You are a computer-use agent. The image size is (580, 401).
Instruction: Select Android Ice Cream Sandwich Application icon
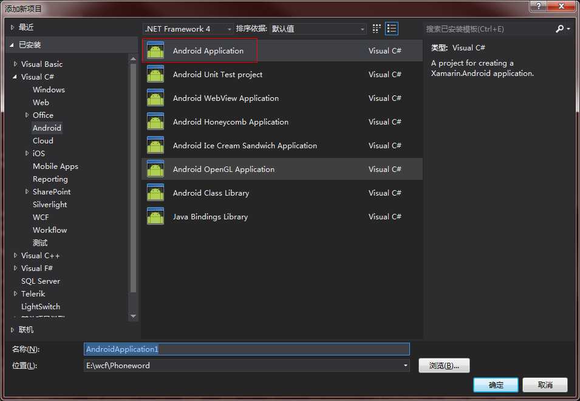155,145
